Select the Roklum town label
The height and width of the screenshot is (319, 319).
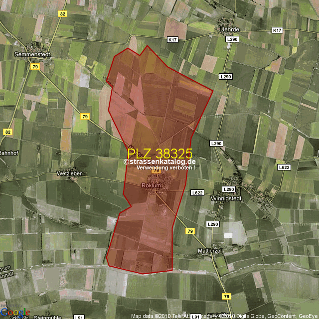click(152, 185)
